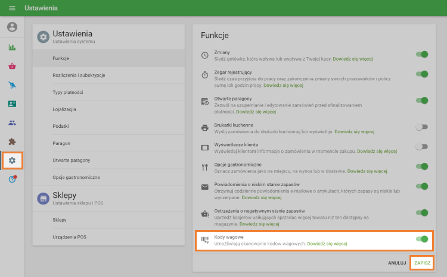447x277 pixels.
Task: Open employees ID card icon
Action: pos(12,103)
